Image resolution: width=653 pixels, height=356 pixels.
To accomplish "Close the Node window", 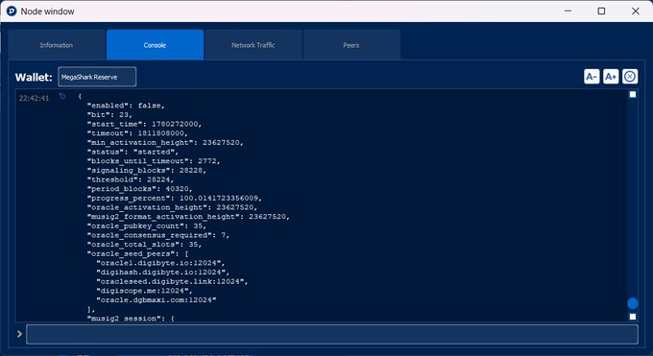I will coord(636,12).
